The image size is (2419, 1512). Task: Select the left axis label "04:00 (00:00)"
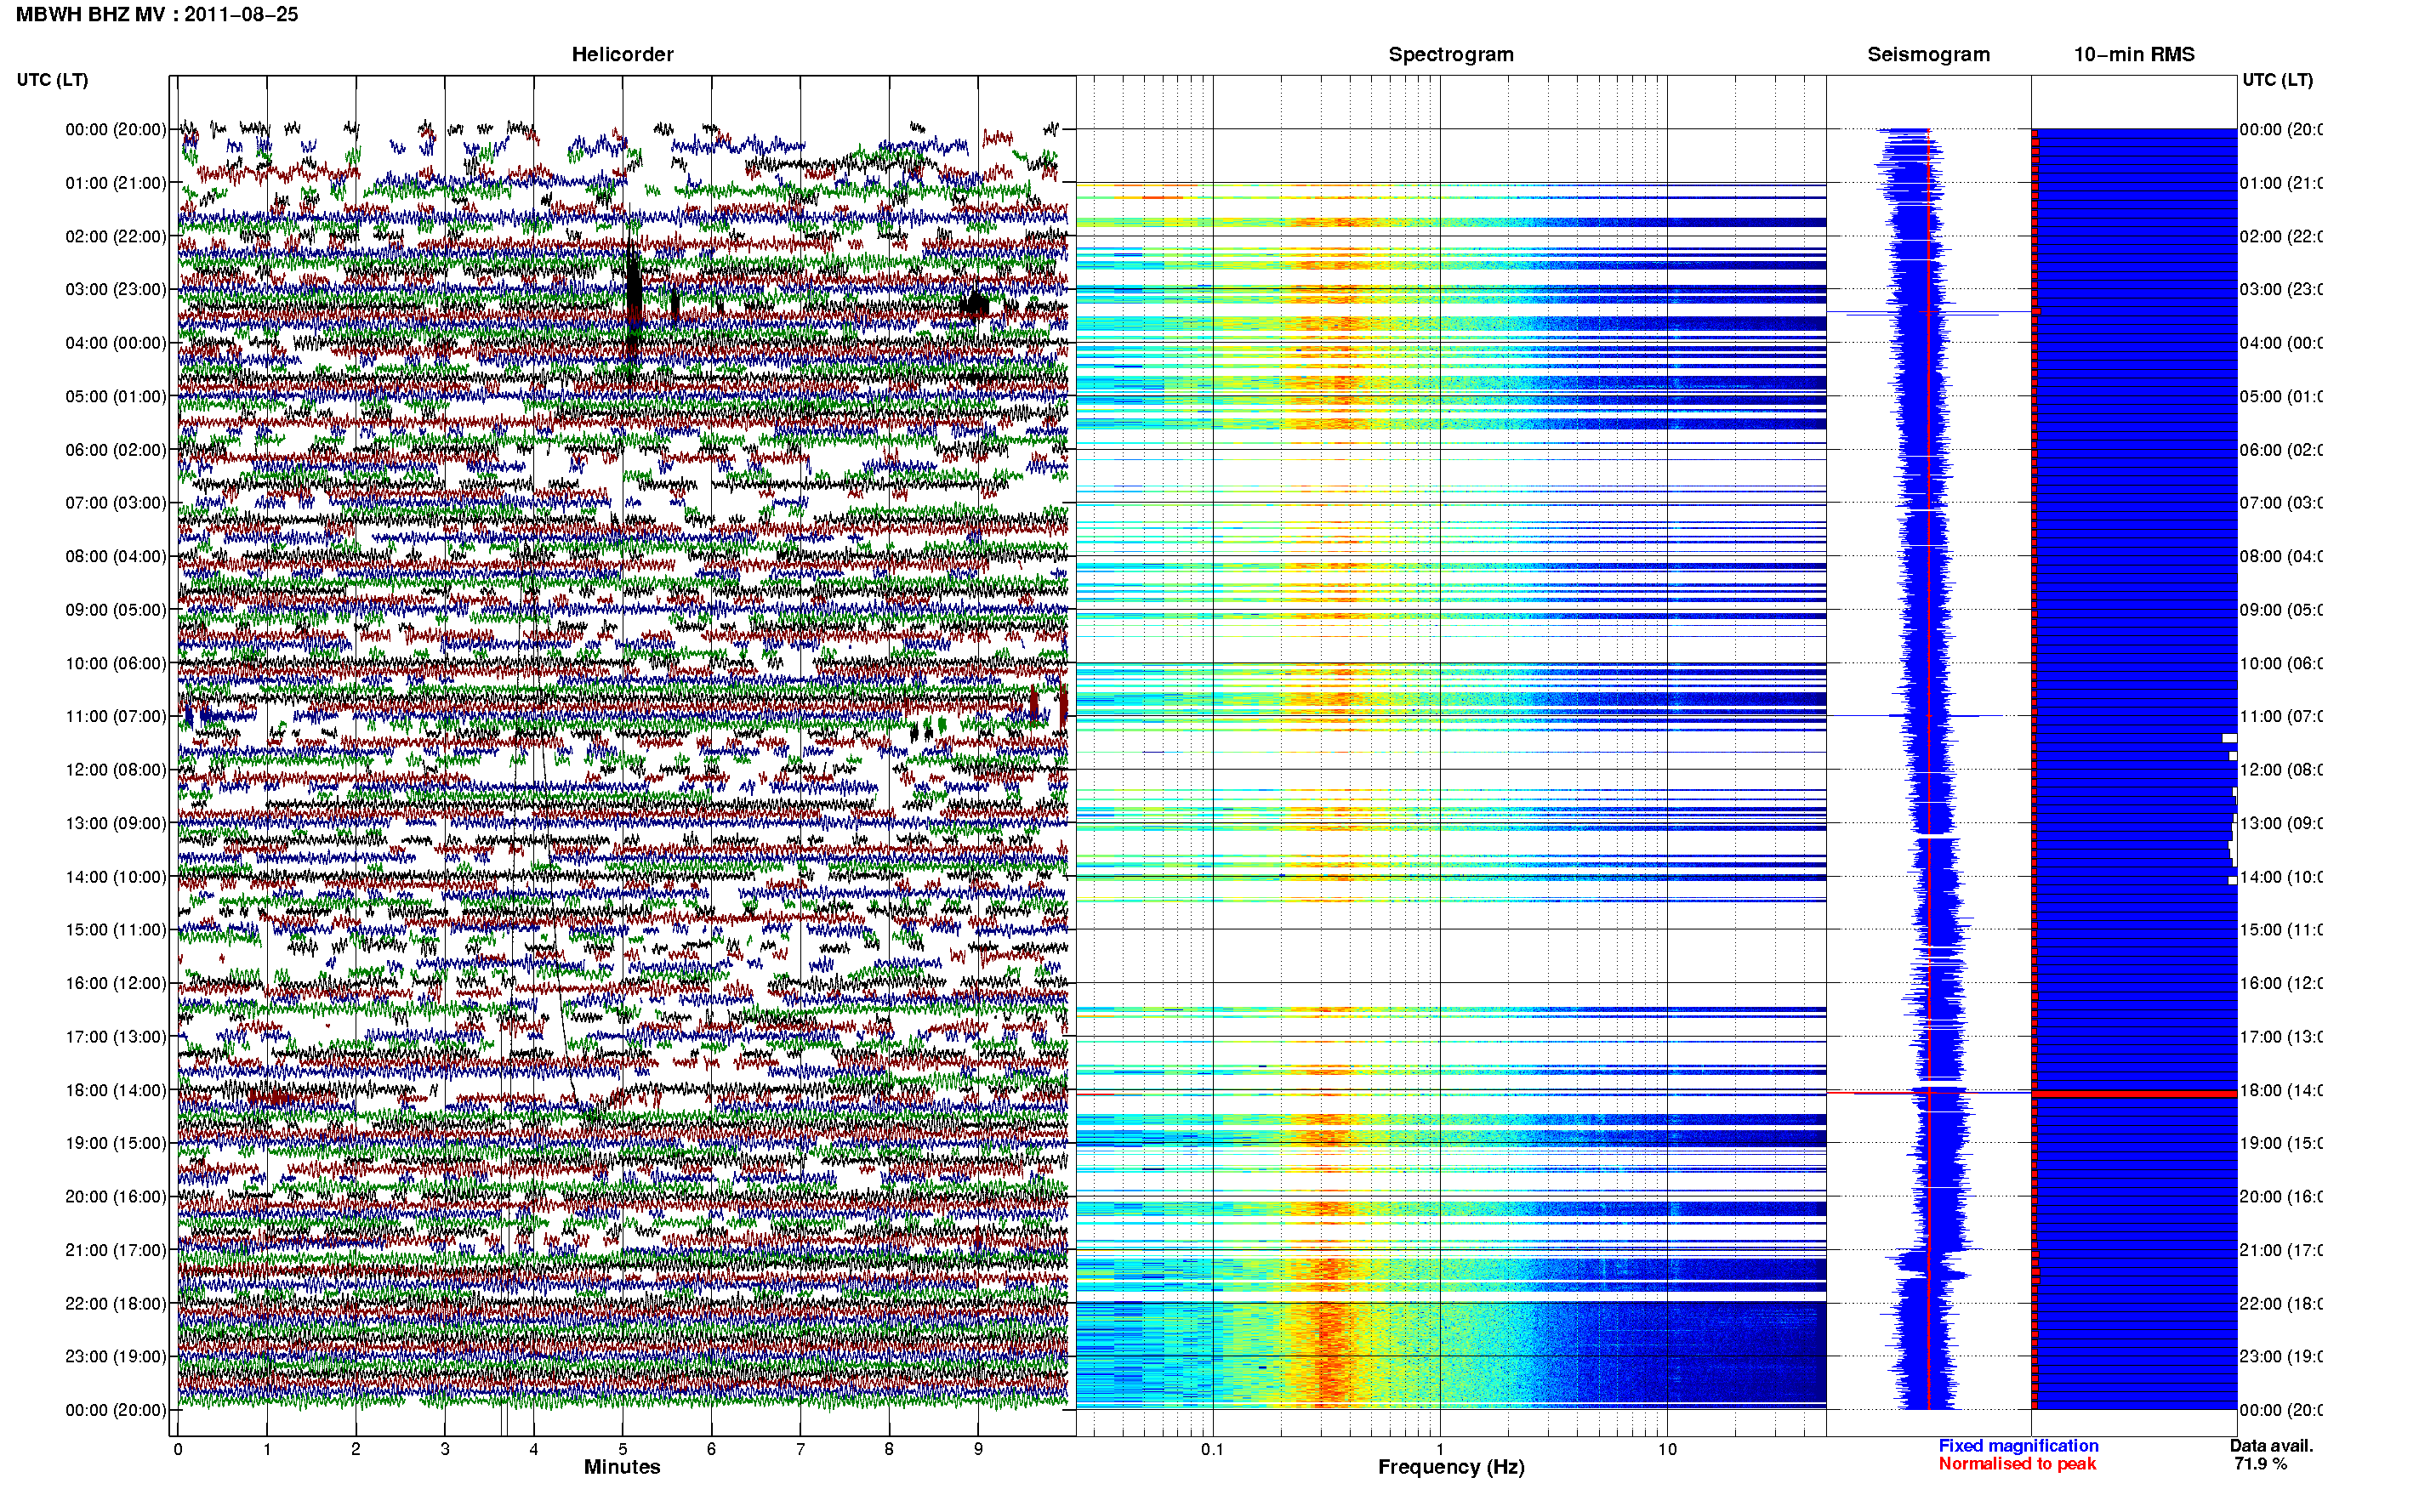(x=116, y=343)
